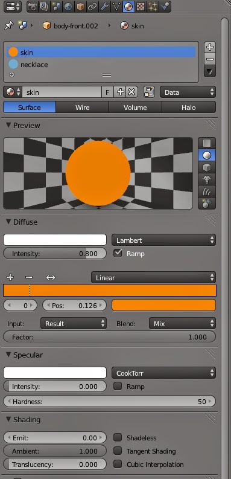
Task: Open the specular color picker
Action: pyautogui.click(x=55, y=373)
